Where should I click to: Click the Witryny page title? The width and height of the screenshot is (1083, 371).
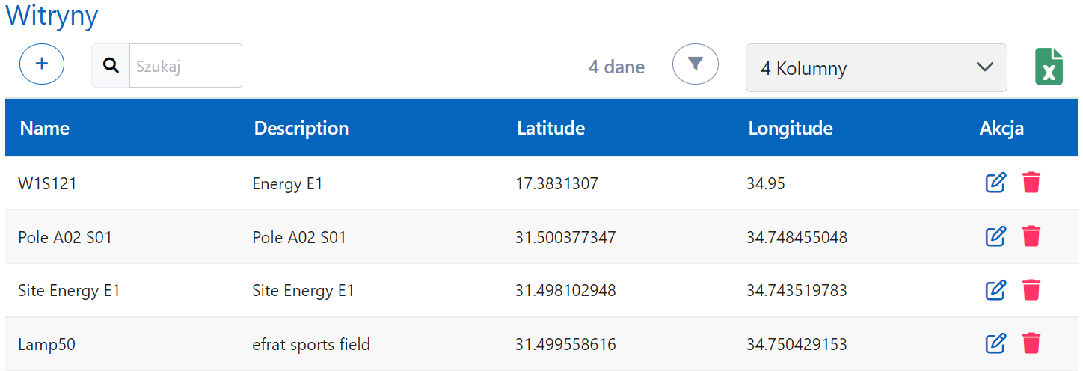pyautogui.click(x=52, y=16)
